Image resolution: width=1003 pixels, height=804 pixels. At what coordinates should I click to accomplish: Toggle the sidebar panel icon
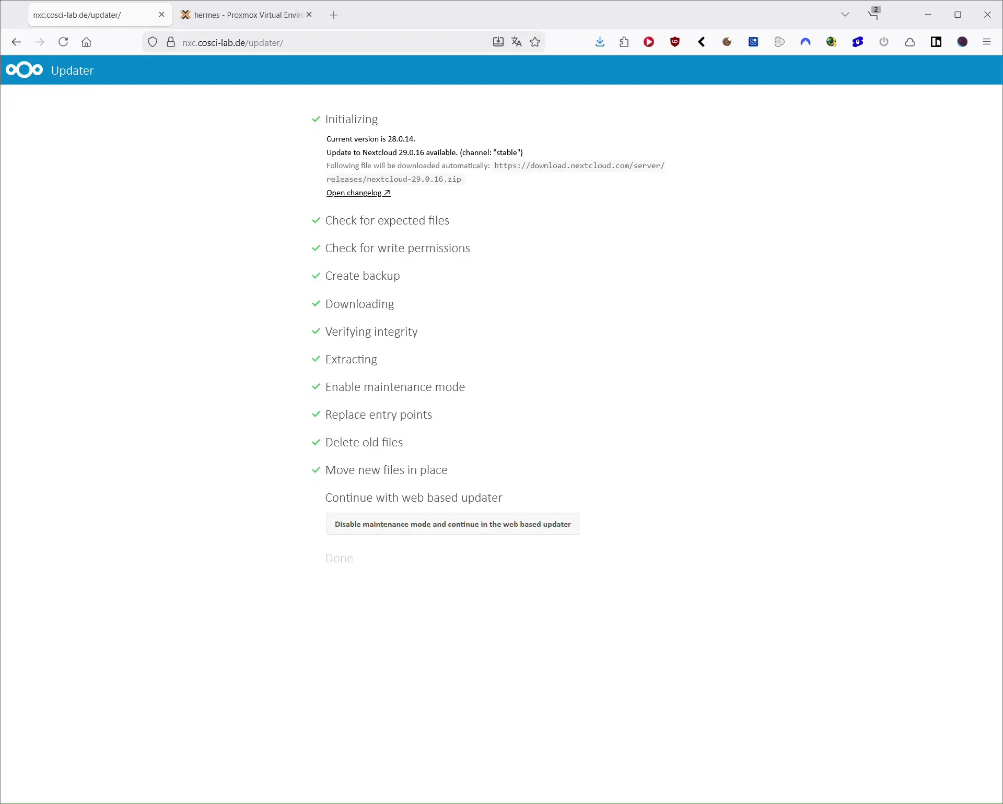[x=936, y=42]
